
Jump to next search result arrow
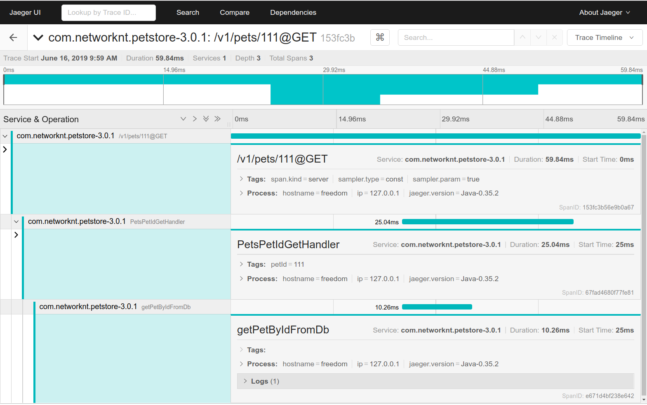[538, 37]
